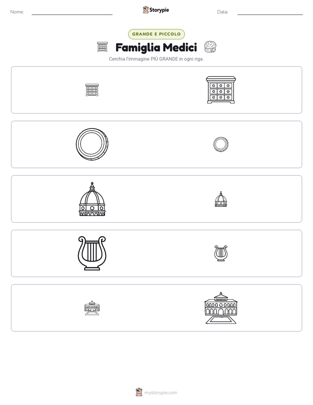
Task: Click the Storypie logo at top
Action: point(156,10)
